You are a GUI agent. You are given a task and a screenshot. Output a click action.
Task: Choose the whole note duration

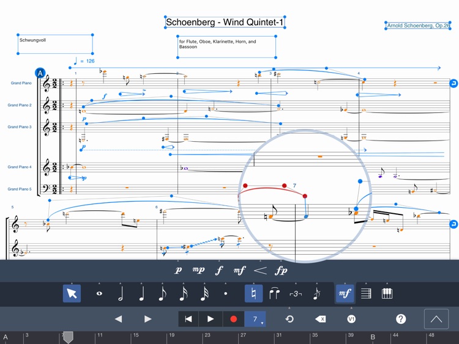coord(99,293)
